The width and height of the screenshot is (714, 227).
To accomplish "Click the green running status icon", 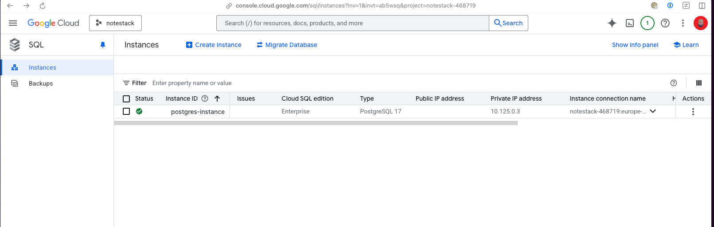I will click(x=139, y=111).
